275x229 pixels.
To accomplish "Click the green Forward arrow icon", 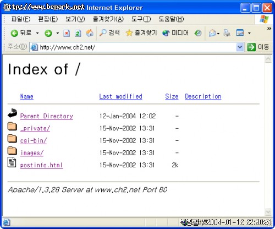I will 48,33.
